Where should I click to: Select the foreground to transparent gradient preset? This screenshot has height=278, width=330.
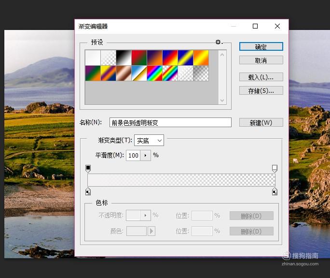click(x=109, y=58)
